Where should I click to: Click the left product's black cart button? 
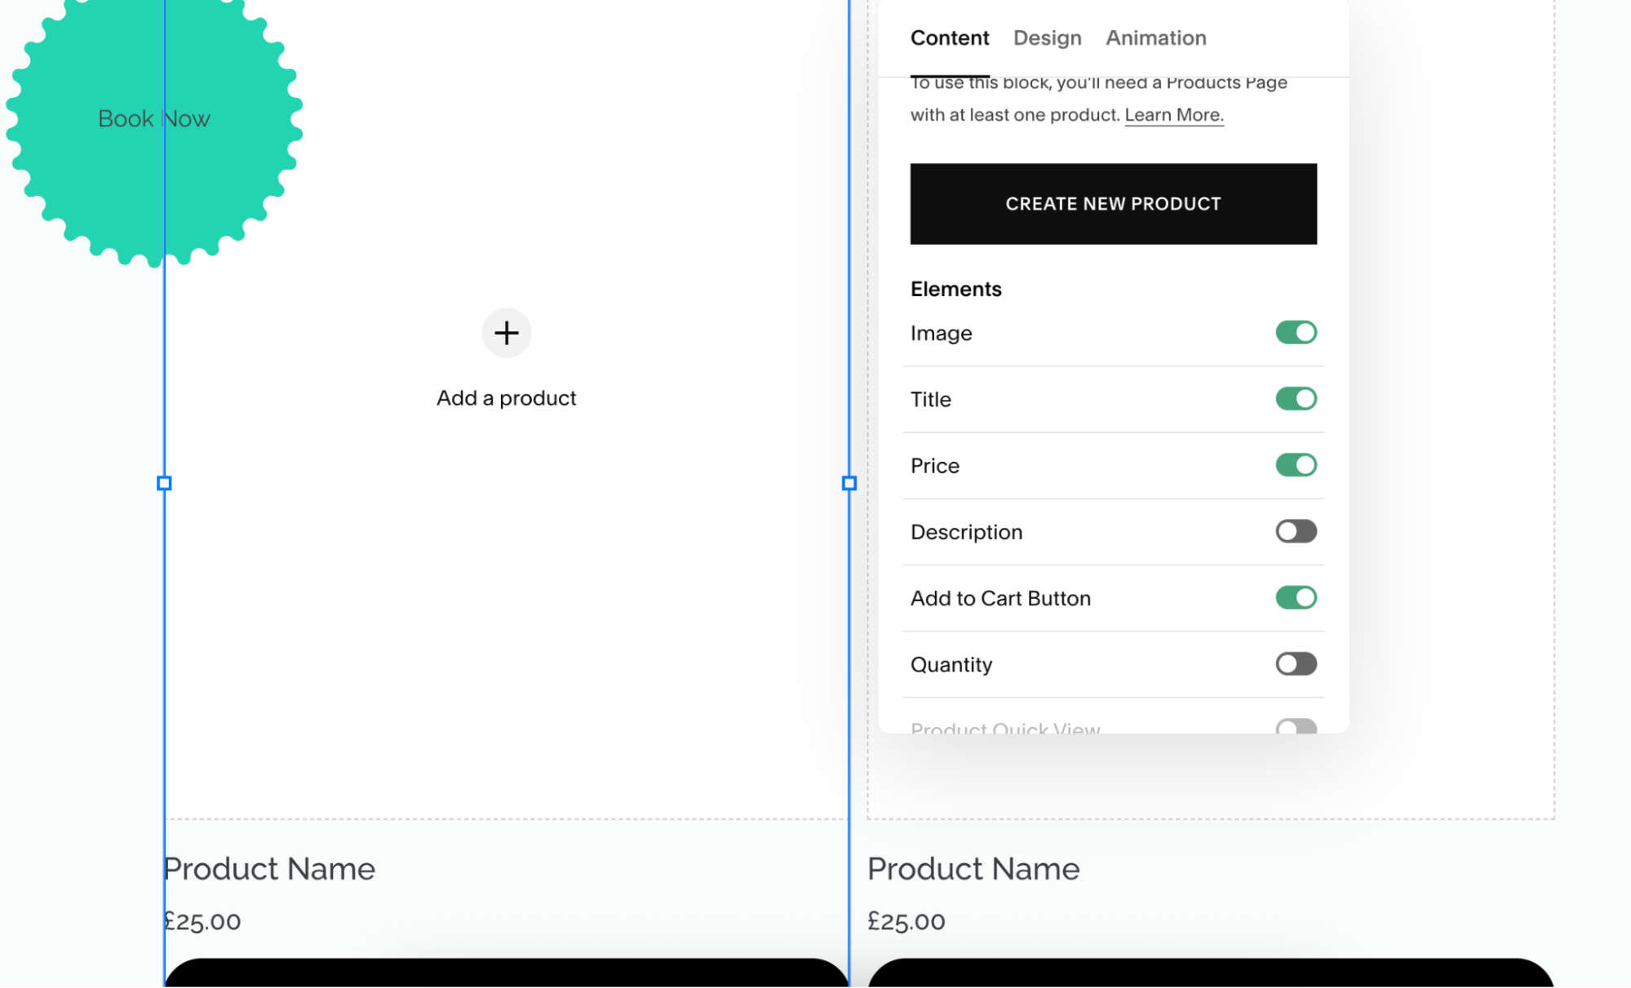click(x=507, y=972)
